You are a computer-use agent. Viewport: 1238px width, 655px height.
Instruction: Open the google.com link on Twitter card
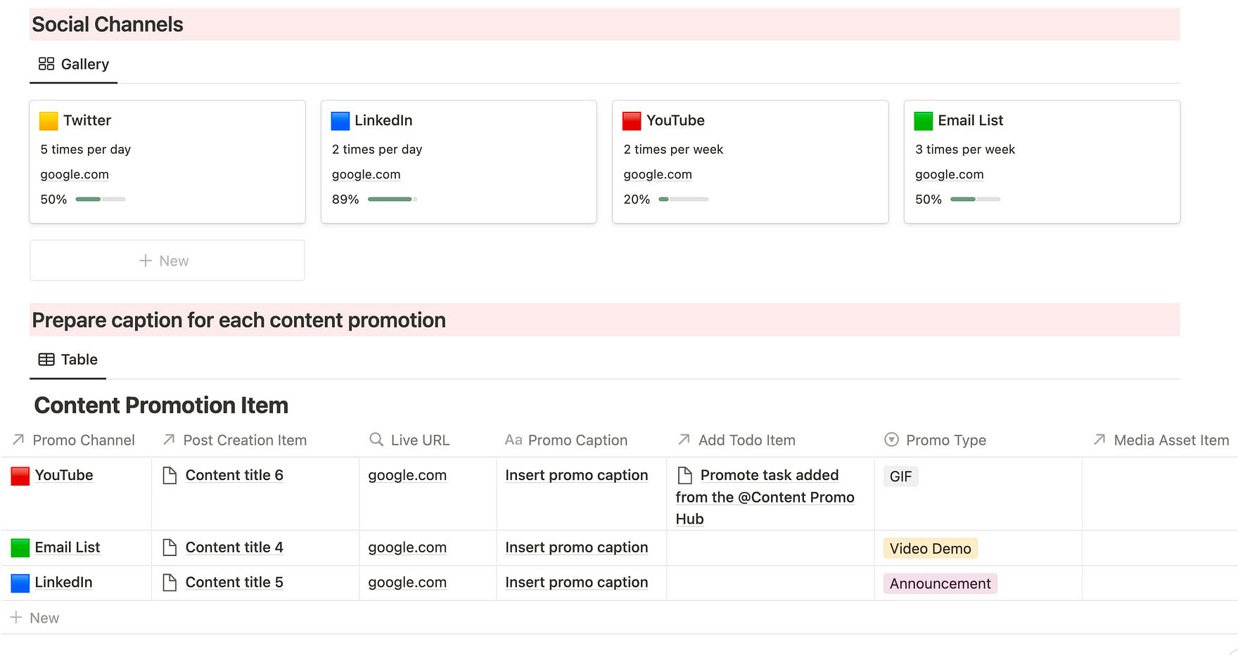[x=75, y=174]
